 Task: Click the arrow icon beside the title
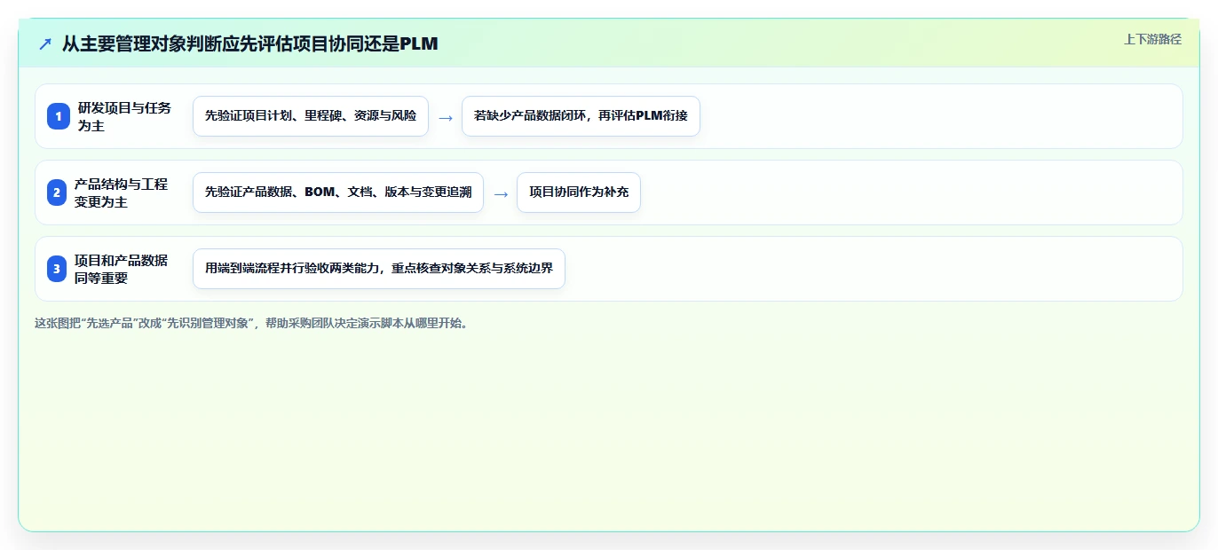(x=45, y=43)
